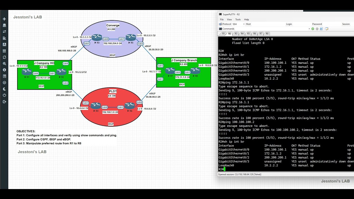The image size is (354, 199).
Task: Open the Status info icon in sidebar
Action: (4, 70)
